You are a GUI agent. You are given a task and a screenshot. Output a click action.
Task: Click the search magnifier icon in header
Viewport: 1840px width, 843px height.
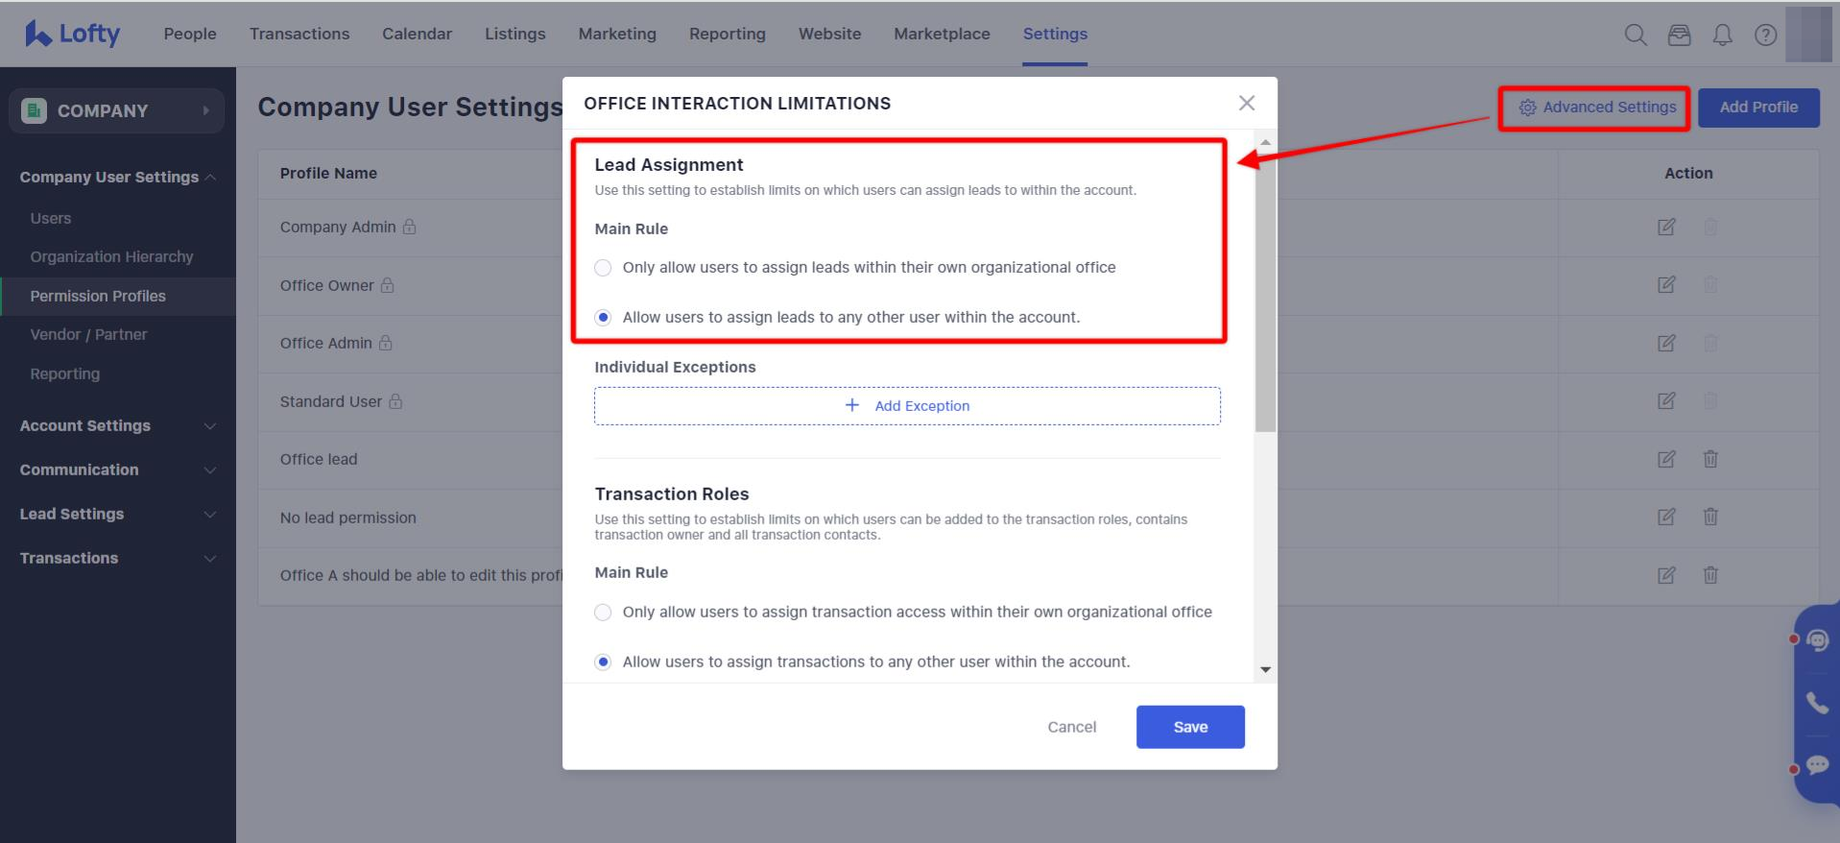pyautogui.click(x=1635, y=36)
